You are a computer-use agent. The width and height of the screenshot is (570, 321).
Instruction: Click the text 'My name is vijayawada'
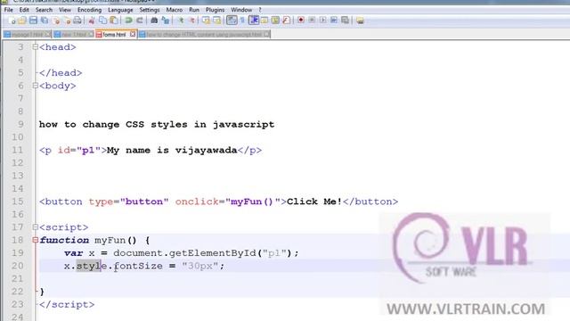point(172,151)
